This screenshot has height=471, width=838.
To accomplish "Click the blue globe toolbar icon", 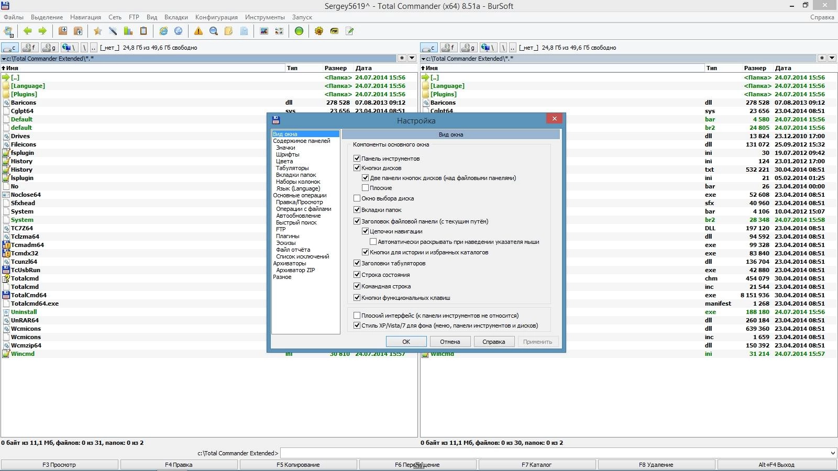I will click(x=179, y=31).
